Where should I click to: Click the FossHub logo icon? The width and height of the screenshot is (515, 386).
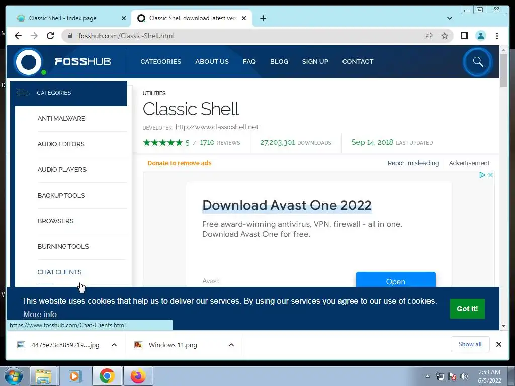(29, 62)
